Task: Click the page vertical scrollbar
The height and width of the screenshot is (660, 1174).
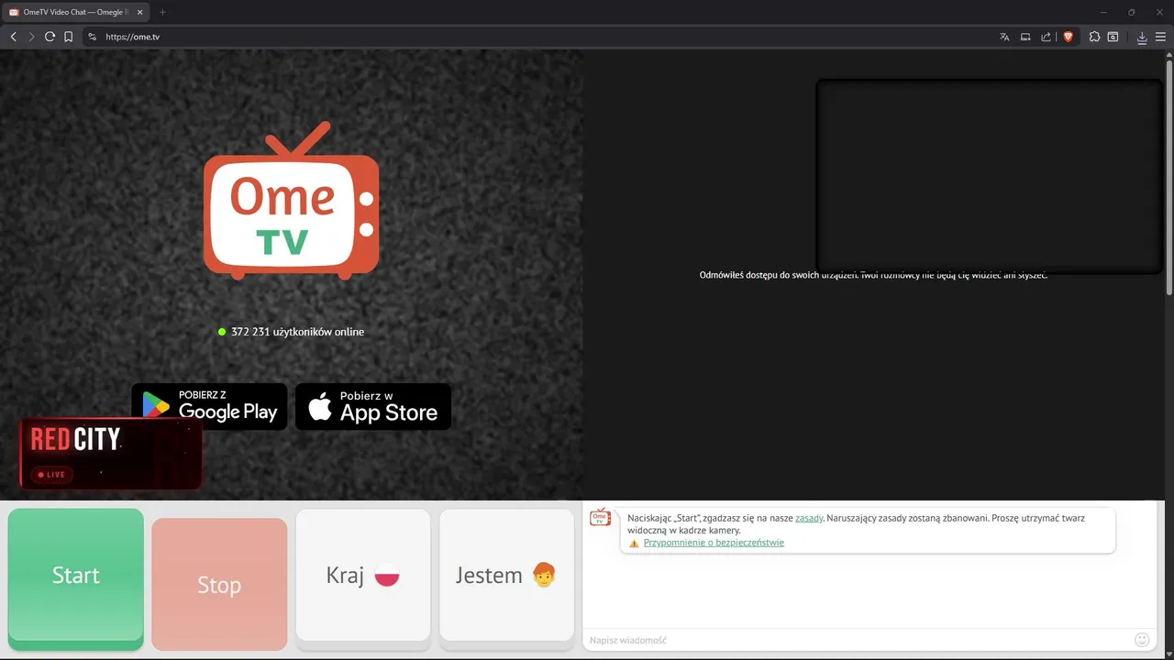Action: tap(1169, 179)
